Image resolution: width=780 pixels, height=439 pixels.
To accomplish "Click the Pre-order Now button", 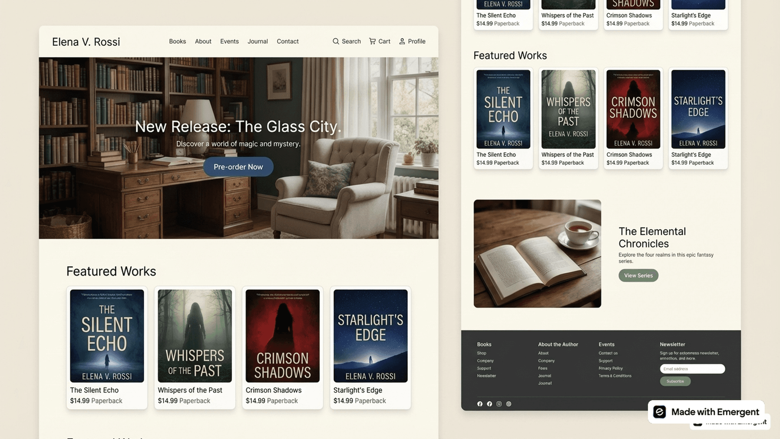I will 238,167.
